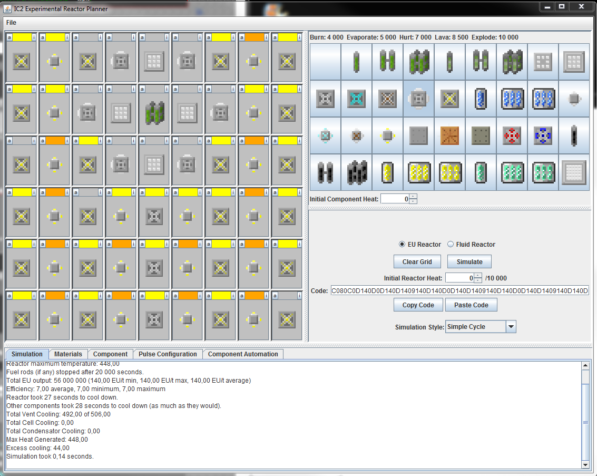Screen dimensions: 597x476
Task: Switch to the Pulse Configuration tab
Action: 168,354
